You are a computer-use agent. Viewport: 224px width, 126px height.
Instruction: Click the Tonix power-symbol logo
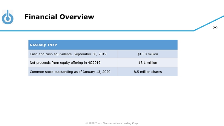[7, 17]
